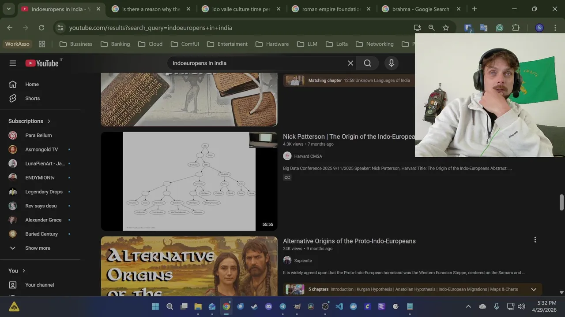The image size is (565, 317).
Task: Open Visual Studio Code from the taskbar
Action: [x=339, y=306]
